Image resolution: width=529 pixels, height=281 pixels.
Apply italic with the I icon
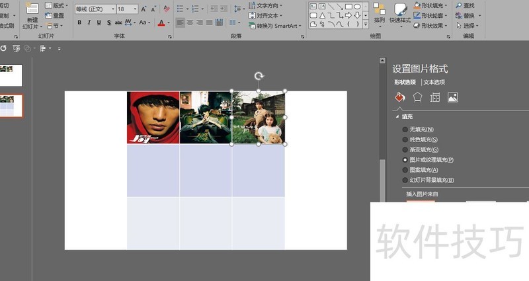pyautogui.click(x=89, y=22)
